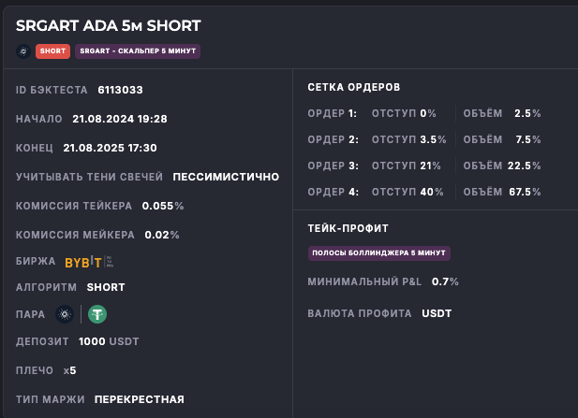
Task: Click the Полосы Боллинджера 5 минут tag
Action: coord(379,253)
